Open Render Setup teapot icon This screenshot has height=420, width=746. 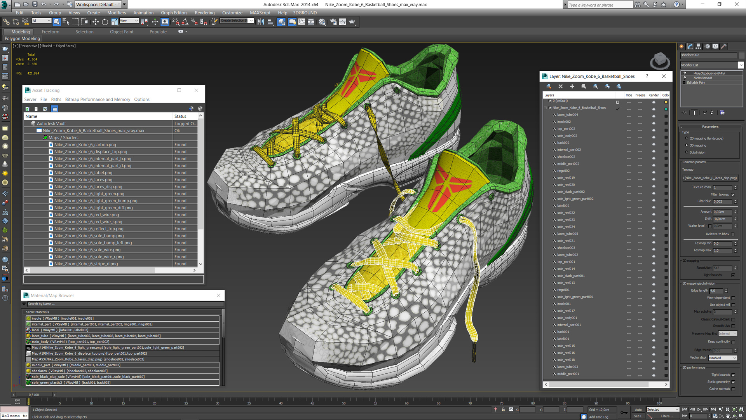click(x=333, y=22)
